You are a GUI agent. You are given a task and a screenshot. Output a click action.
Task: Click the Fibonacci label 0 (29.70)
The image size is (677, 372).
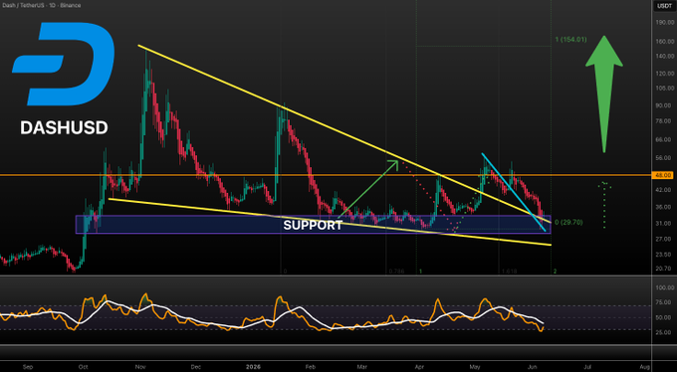pos(568,222)
